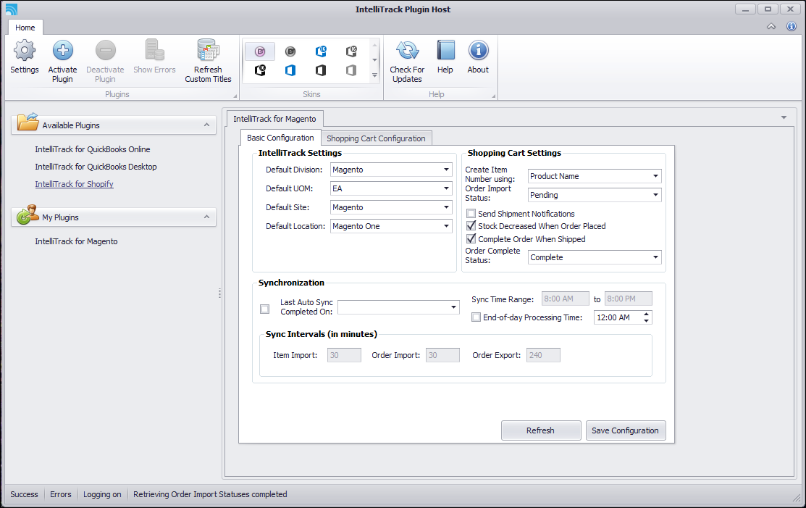Uncheck Complete Order When Shipped
806x508 pixels.
[471, 238]
